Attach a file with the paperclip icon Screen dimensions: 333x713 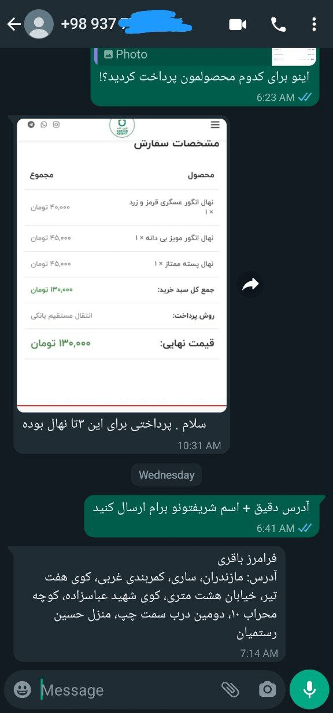[230, 689]
